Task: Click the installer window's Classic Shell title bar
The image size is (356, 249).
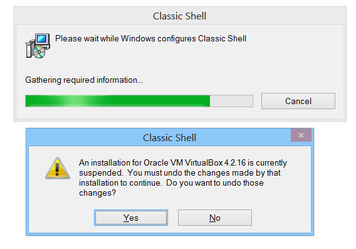Action: [180, 16]
